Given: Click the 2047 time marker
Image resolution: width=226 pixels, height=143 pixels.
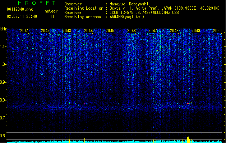Looking at the screenshot, I should [x=153, y=31].
